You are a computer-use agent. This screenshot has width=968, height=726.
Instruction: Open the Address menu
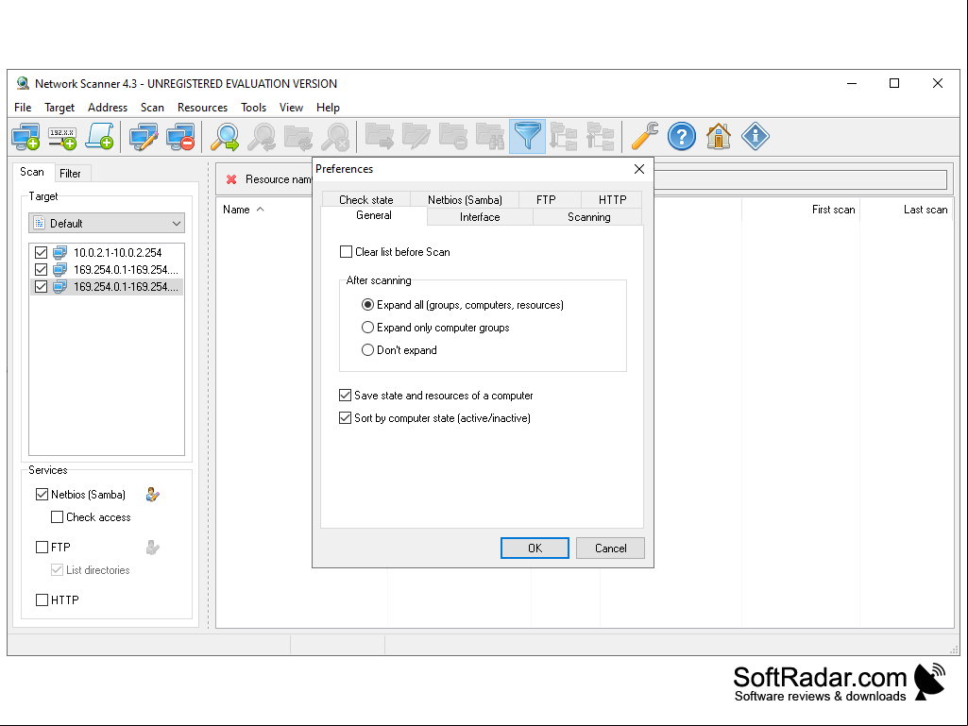coord(108,108)
